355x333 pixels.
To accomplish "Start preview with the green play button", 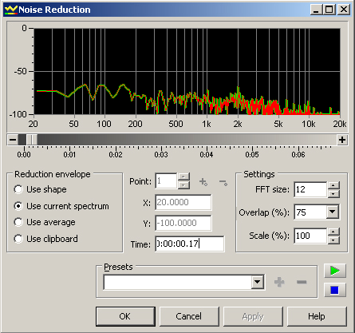I will coord(335,271).
